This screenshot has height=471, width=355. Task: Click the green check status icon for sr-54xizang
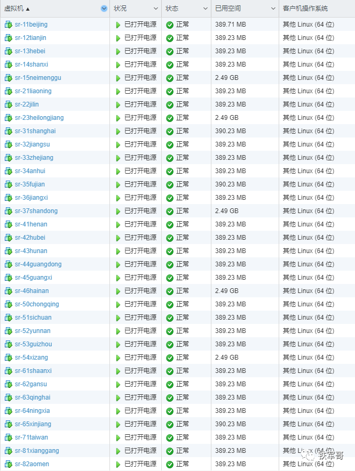pos(170,358)
